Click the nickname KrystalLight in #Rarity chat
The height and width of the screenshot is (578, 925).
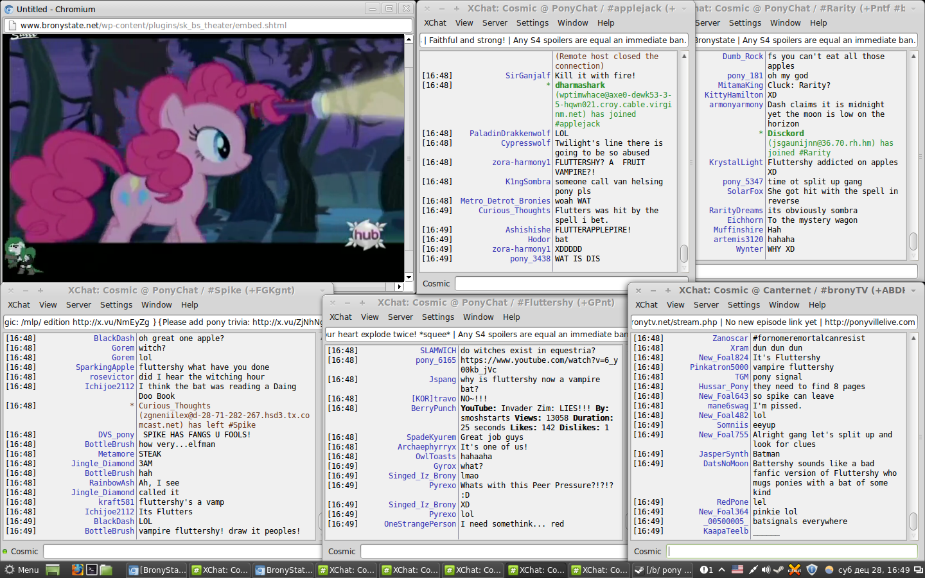pos(736,162)
